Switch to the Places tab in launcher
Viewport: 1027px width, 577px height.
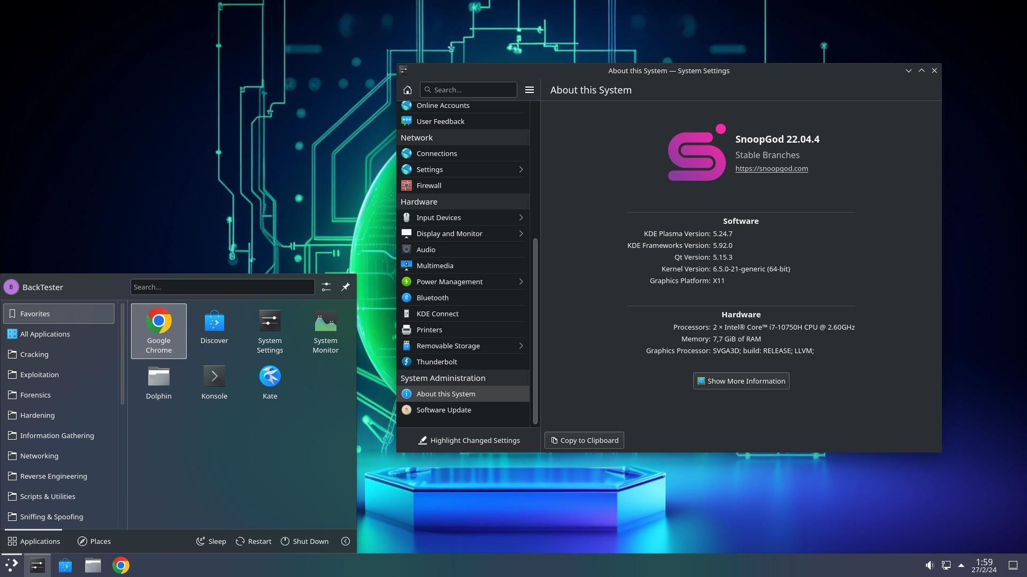pyautogui.click(x=94, y=541)
